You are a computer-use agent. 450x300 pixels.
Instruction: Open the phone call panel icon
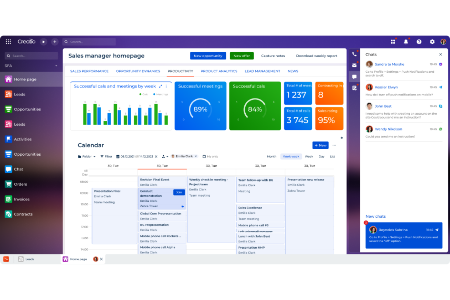(x=354, y=54)
